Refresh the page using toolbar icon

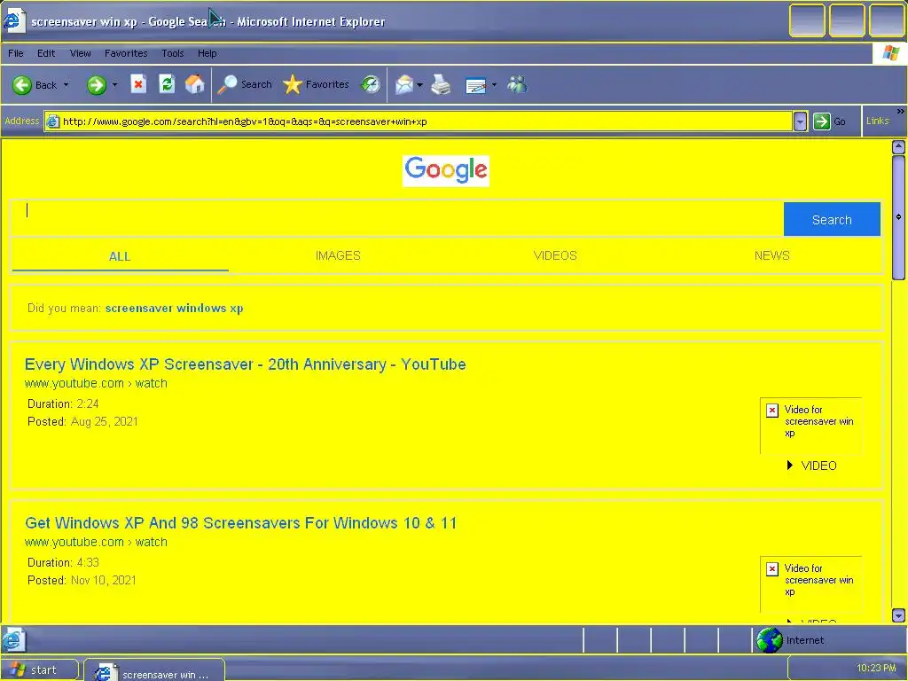(x=167, y=84)
